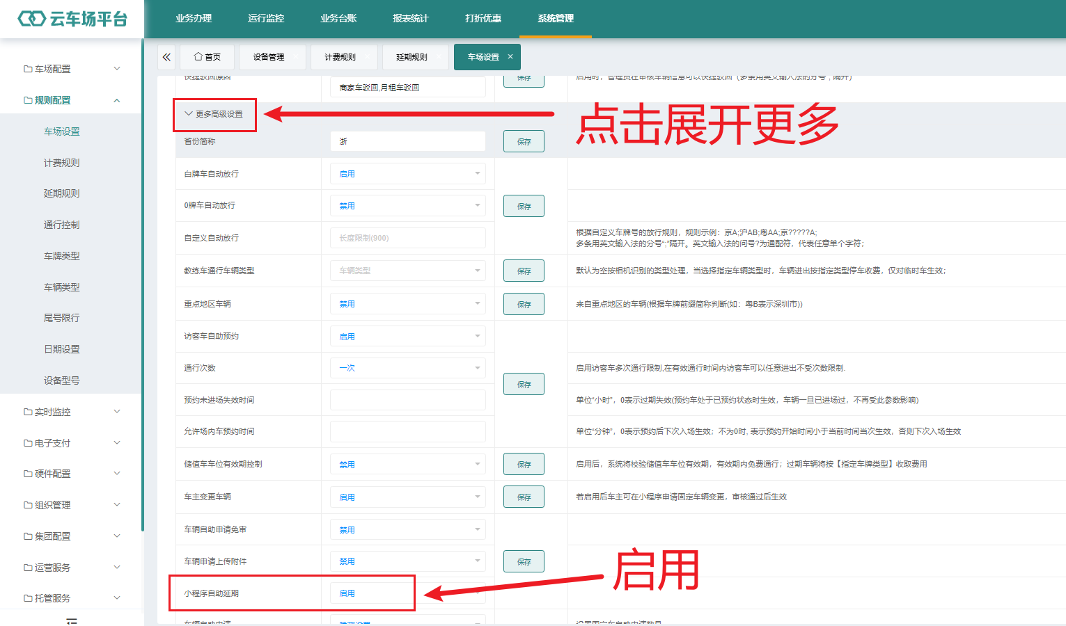Click the sidebar vertical scrollbar
Viewport: 1066px width, 626px height.
coord(143,285)
